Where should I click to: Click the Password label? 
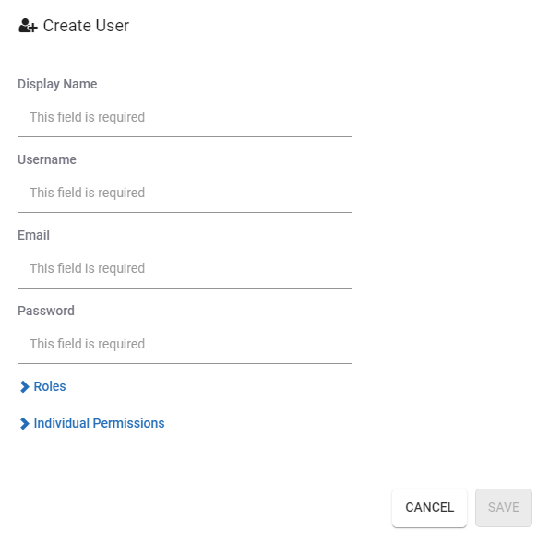pos(46,311)
